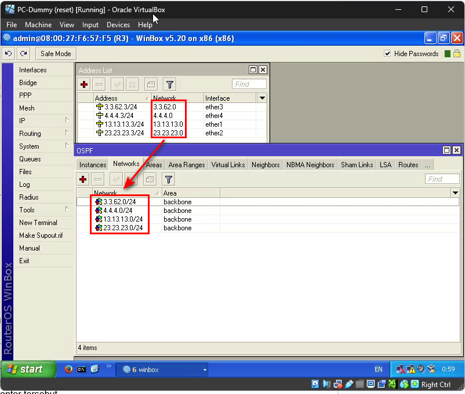Sort by Address column header
465x394 pixels.
coord(122,98)
